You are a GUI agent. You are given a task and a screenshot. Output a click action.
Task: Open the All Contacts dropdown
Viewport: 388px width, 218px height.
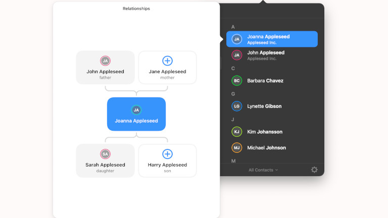coord(263,170)
